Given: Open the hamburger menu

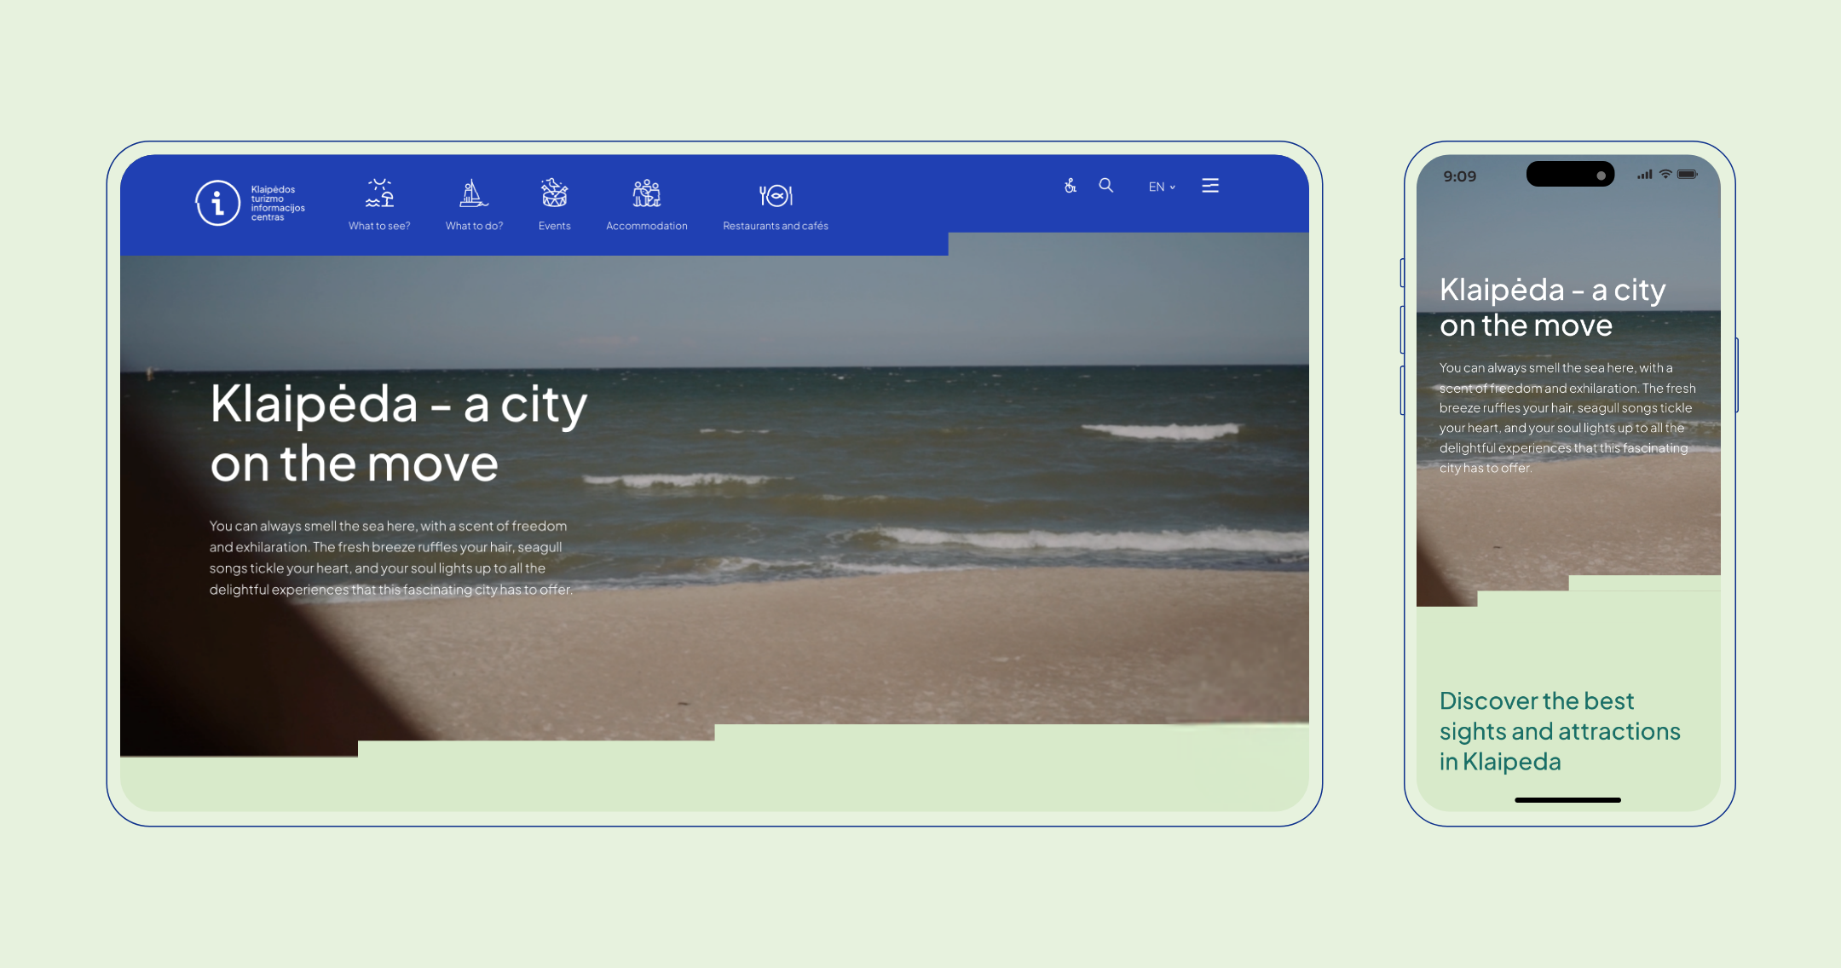Looking at the screenshot, I should (1210, 186).
